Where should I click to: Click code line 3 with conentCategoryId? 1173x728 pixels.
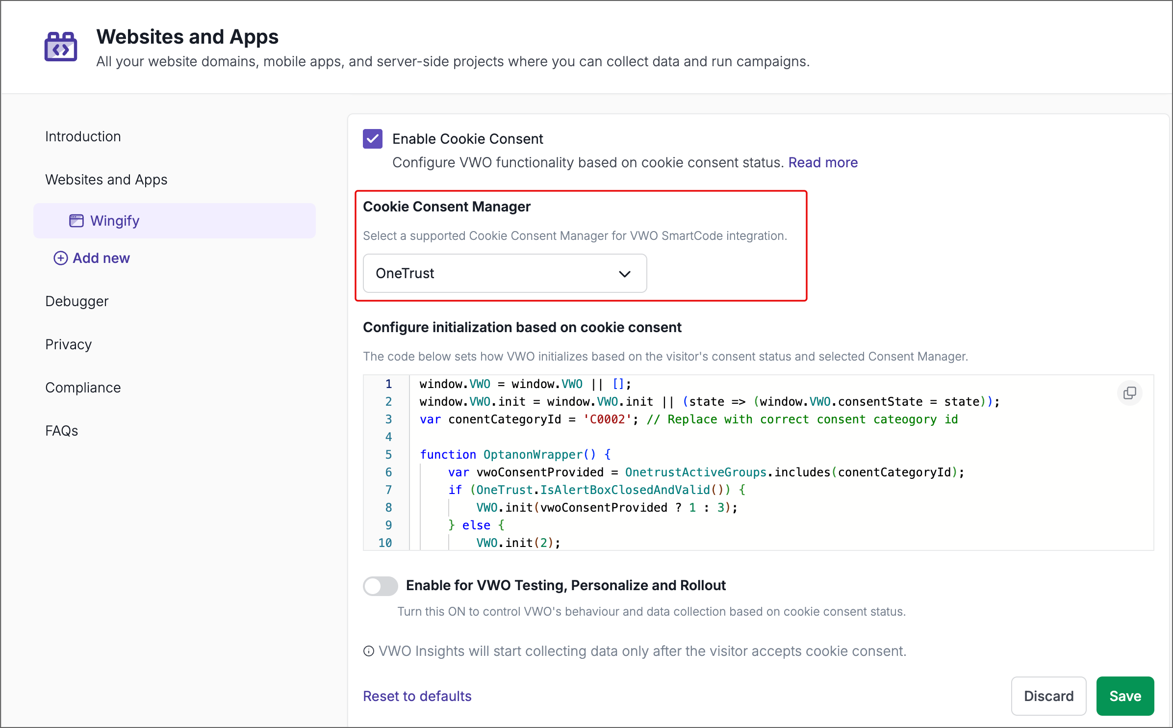[688, 419]
